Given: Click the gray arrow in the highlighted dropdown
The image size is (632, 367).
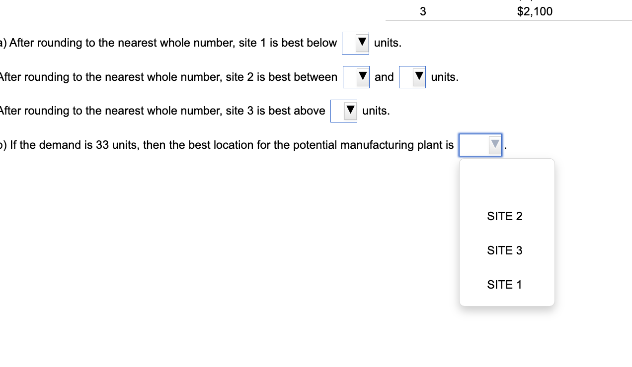Looking at the screenshot, I should [495, 145].
